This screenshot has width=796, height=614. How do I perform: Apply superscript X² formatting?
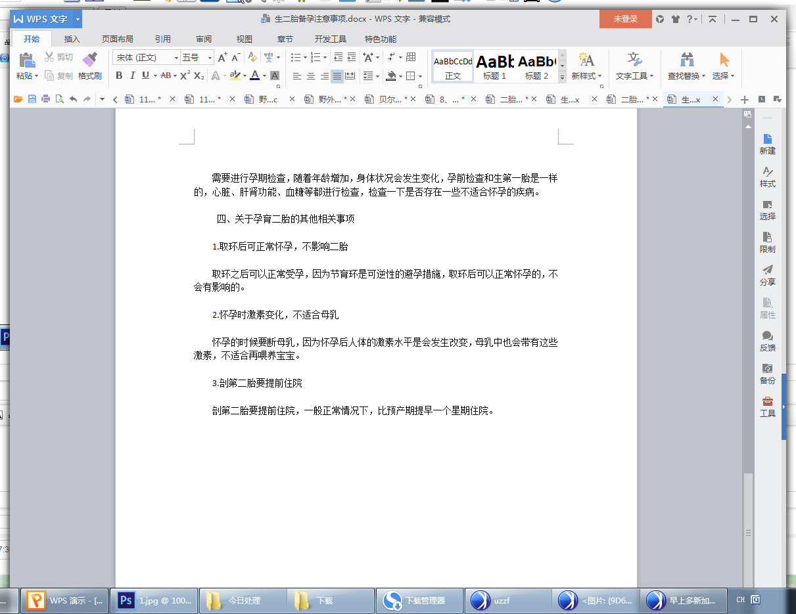[185, 76]
